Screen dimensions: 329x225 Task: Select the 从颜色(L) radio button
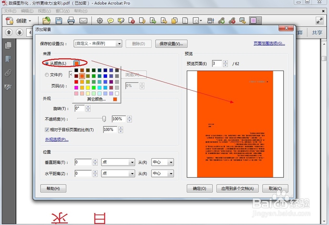47,63
